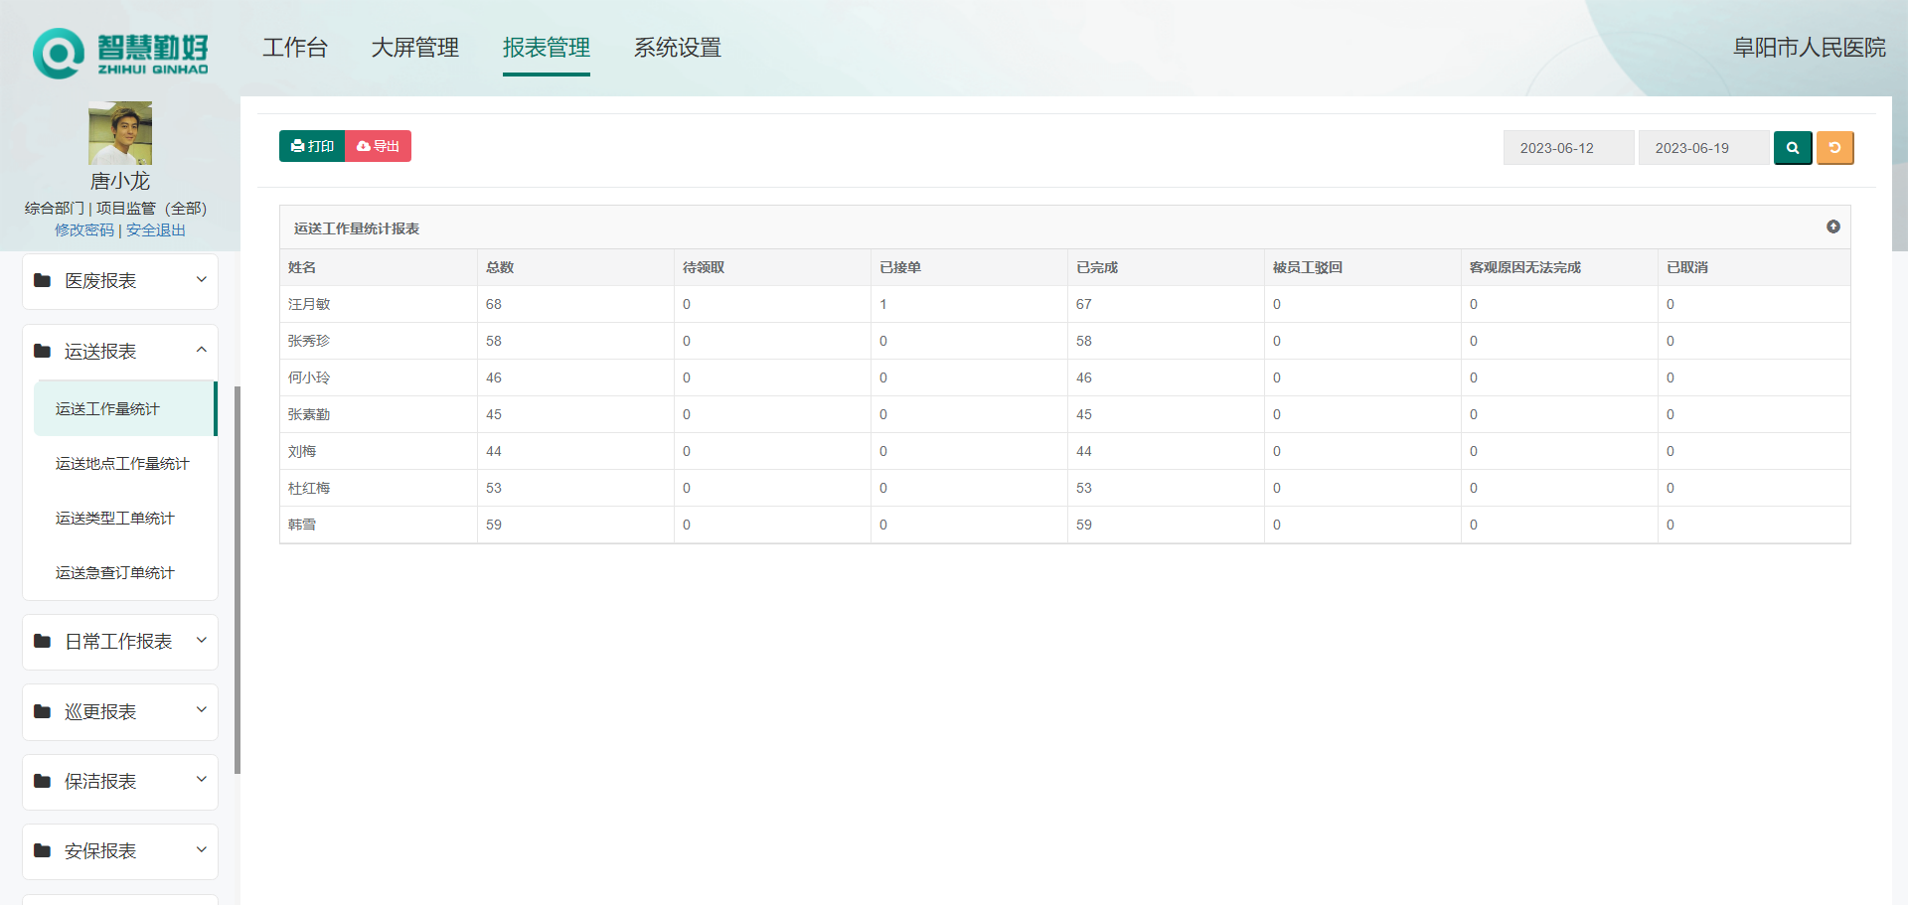Click the 安全退出 link
Screen dimensions: 1908x905
[x=156, y=230]
